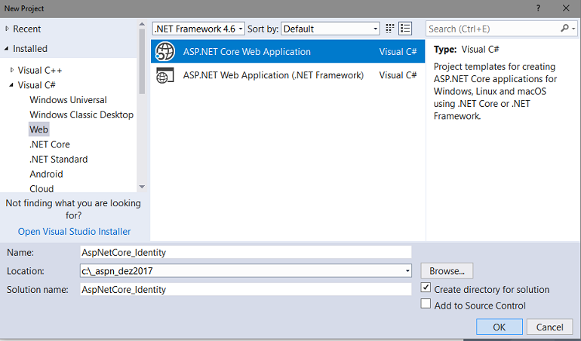Select ASP.NET Web Application (.NET Framework) template
This screenshot has width=581, height=341.
(x=287, y=75)
